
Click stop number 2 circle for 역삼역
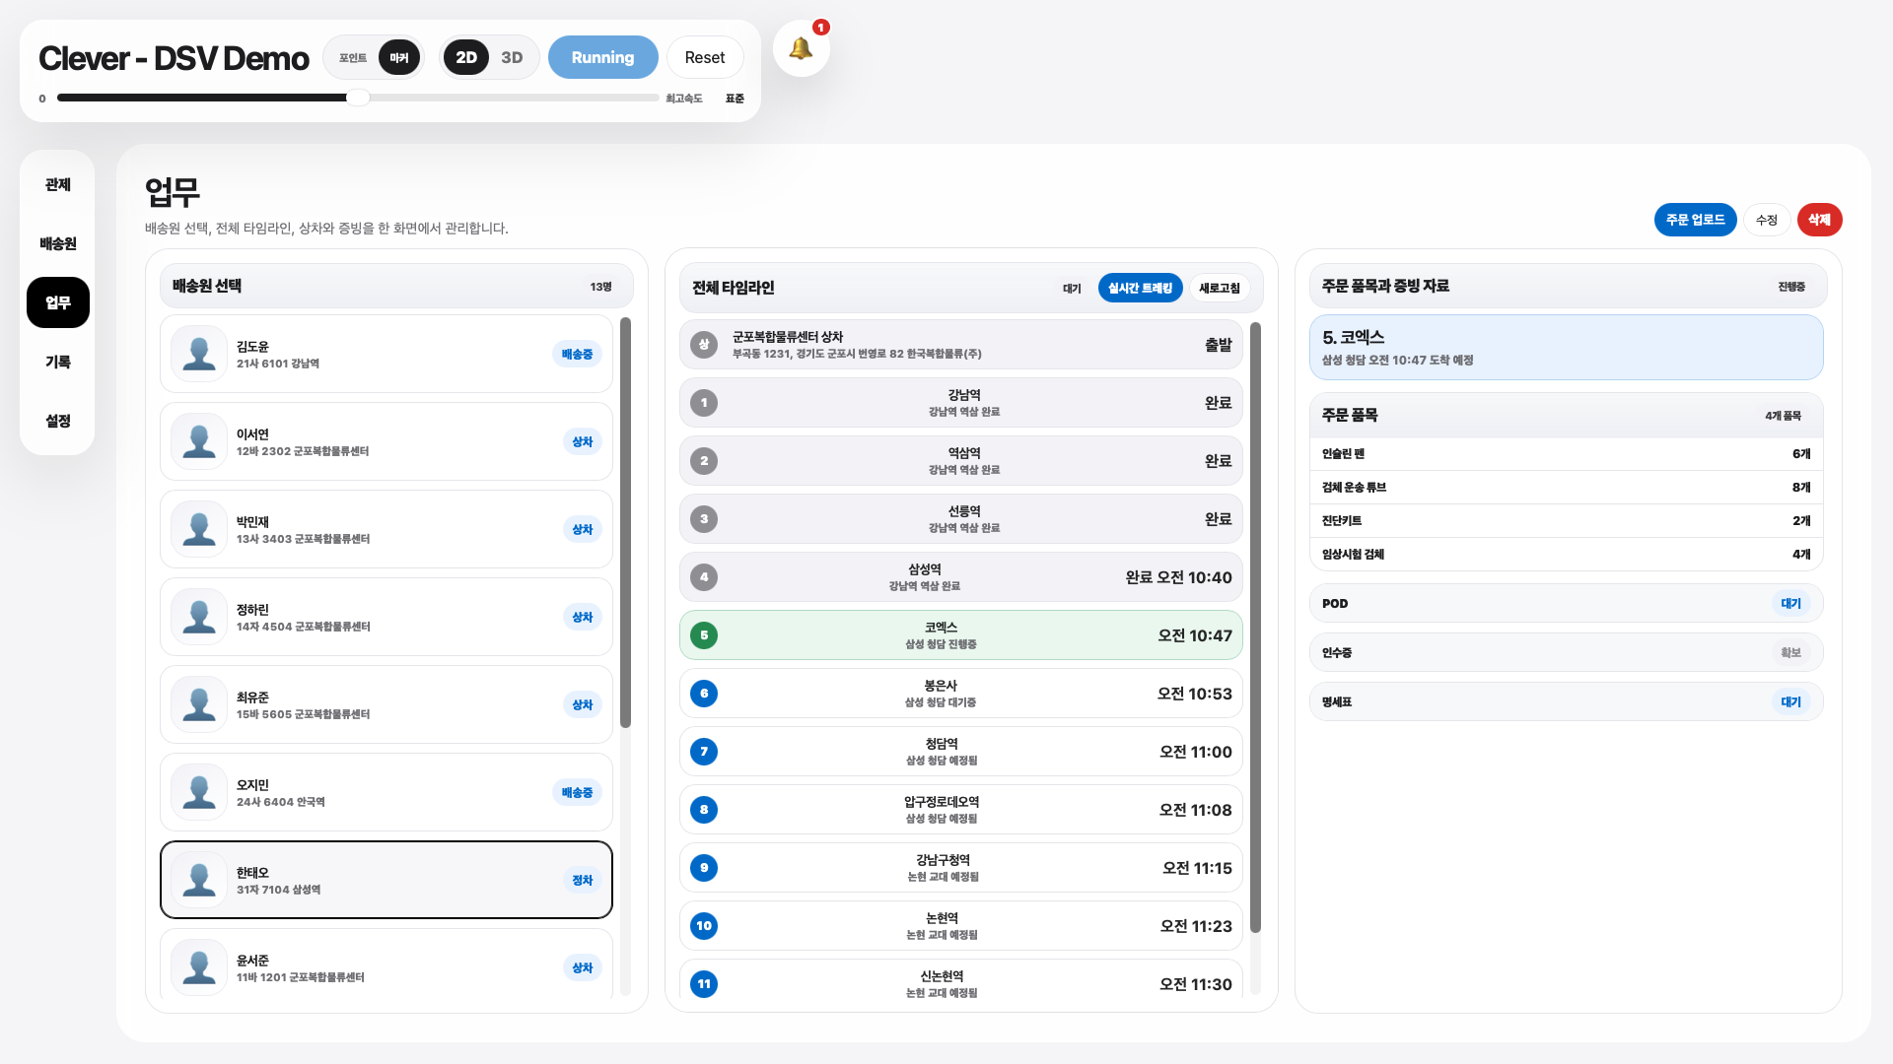tap(704, 461)
